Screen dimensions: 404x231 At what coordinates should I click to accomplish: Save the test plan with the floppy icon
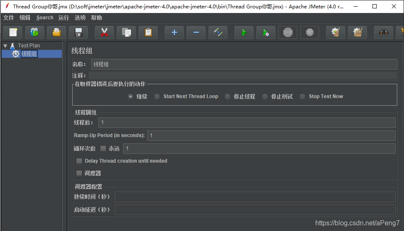pos(78,32)
